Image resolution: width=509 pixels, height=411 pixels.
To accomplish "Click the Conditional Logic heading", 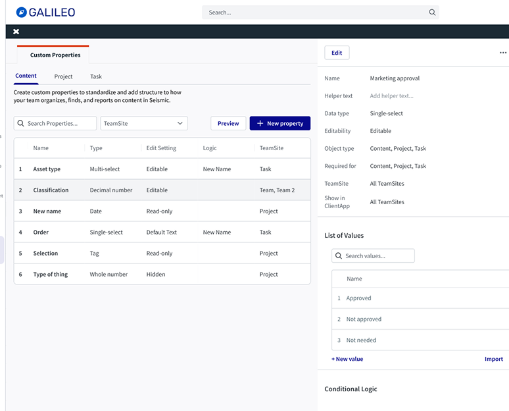I will pos(351,389).
